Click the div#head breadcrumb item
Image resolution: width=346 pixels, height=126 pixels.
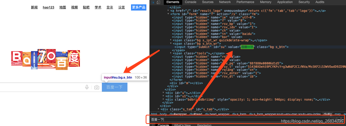point(196,114)
